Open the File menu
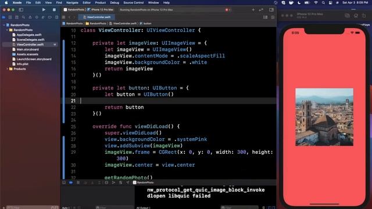 pyautogui.click(x=28, y=2)
